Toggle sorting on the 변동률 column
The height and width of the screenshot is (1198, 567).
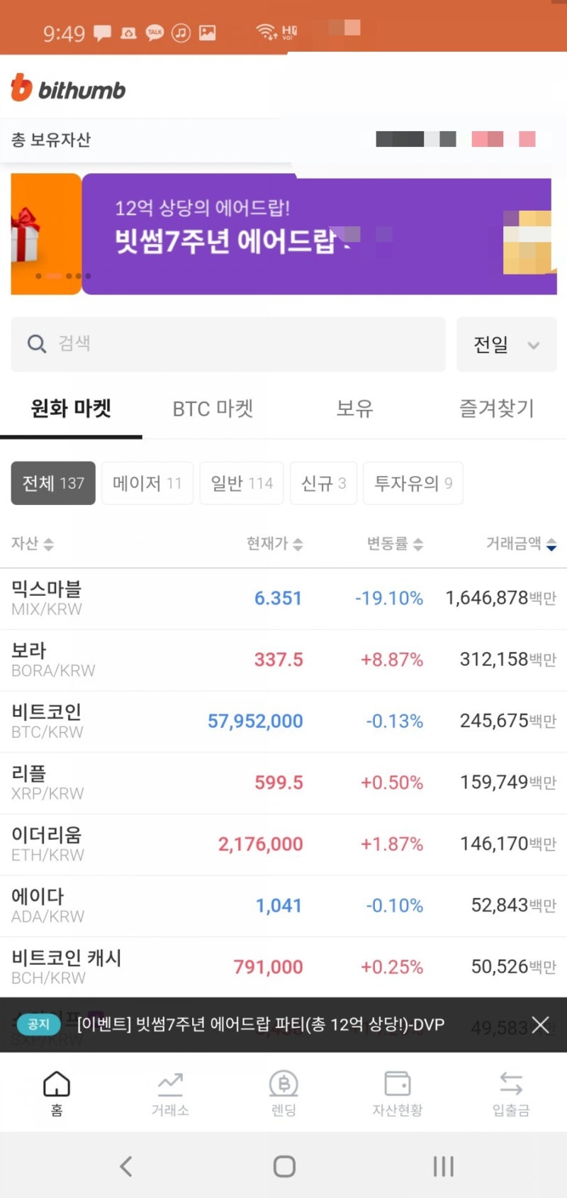click(x=395, y=543)
